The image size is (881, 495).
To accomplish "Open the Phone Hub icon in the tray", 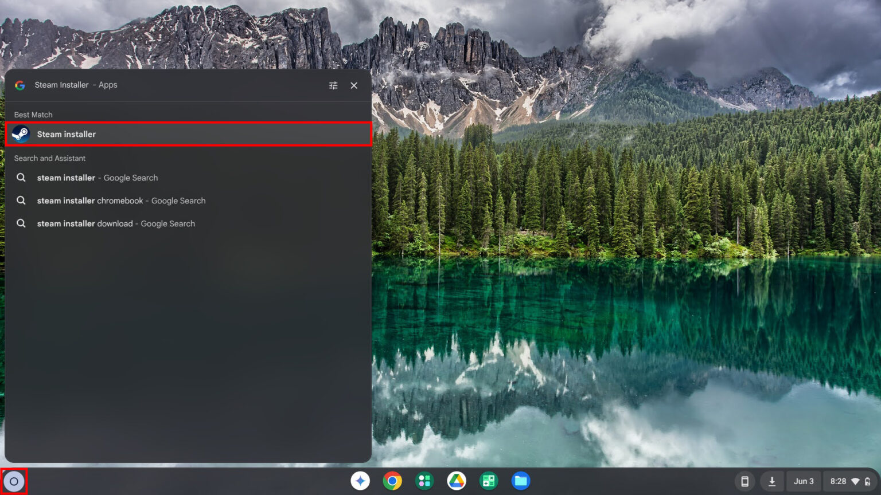I will coord(744,481).
